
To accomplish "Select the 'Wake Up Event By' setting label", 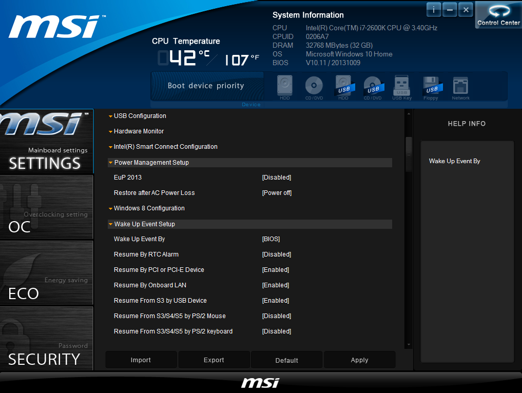I will (x=140, y=239).
